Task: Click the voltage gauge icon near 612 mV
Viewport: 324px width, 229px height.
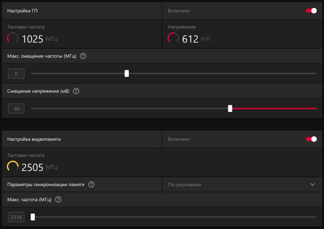Action: [x=173, y=38]
